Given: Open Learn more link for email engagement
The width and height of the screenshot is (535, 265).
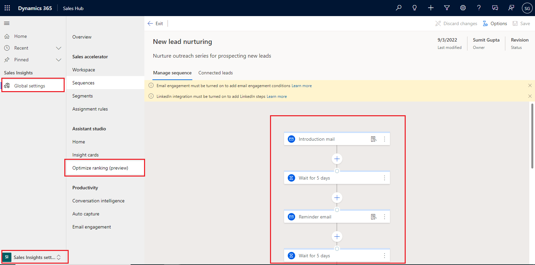Looking at the screenshot, I should point(302,86).
